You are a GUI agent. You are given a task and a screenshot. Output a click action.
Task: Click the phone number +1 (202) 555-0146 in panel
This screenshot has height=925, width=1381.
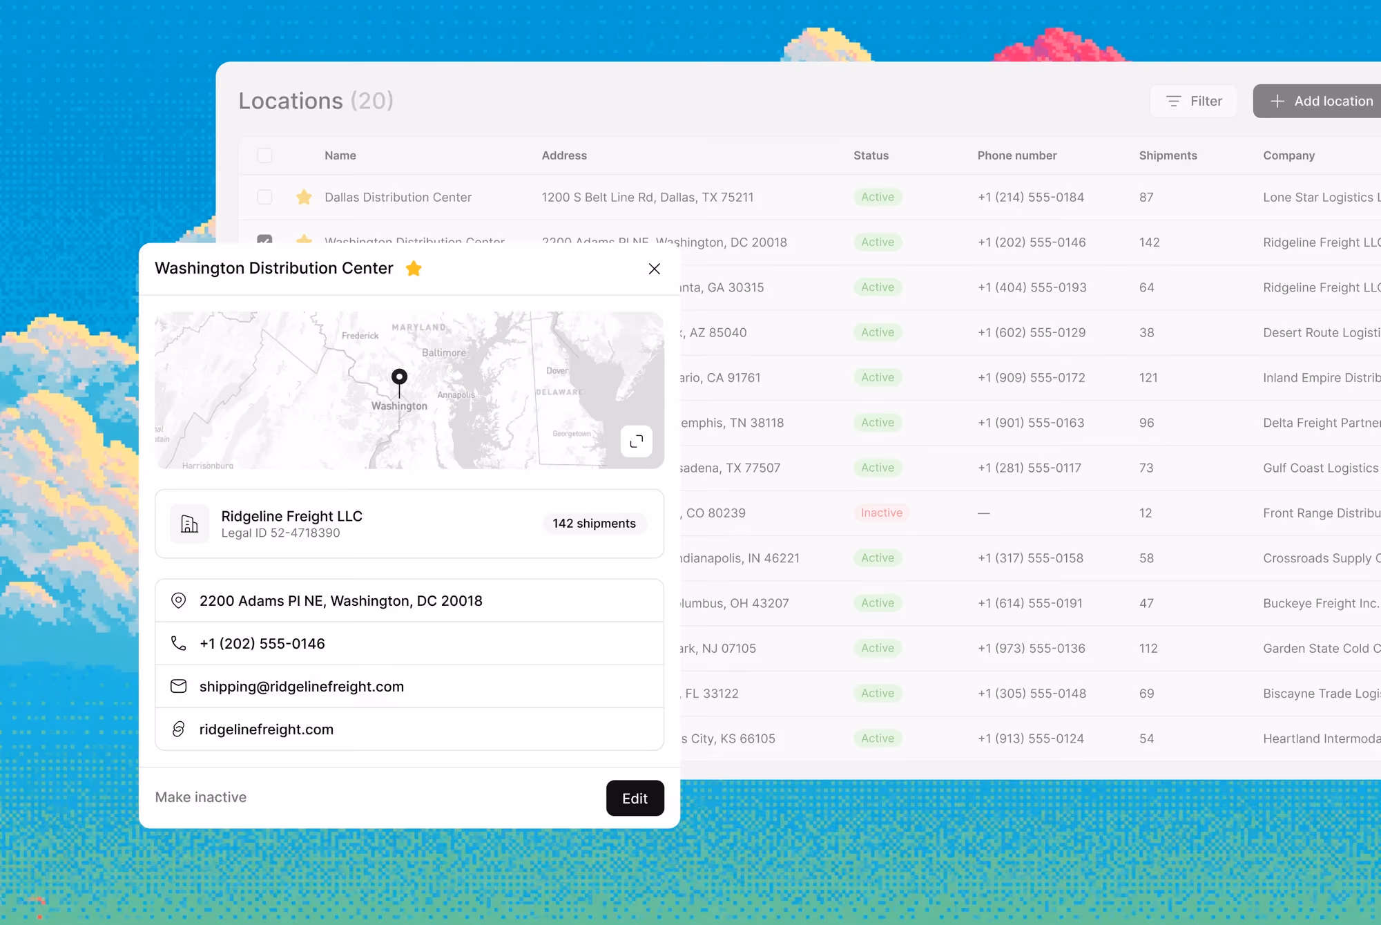pos(262,644)
